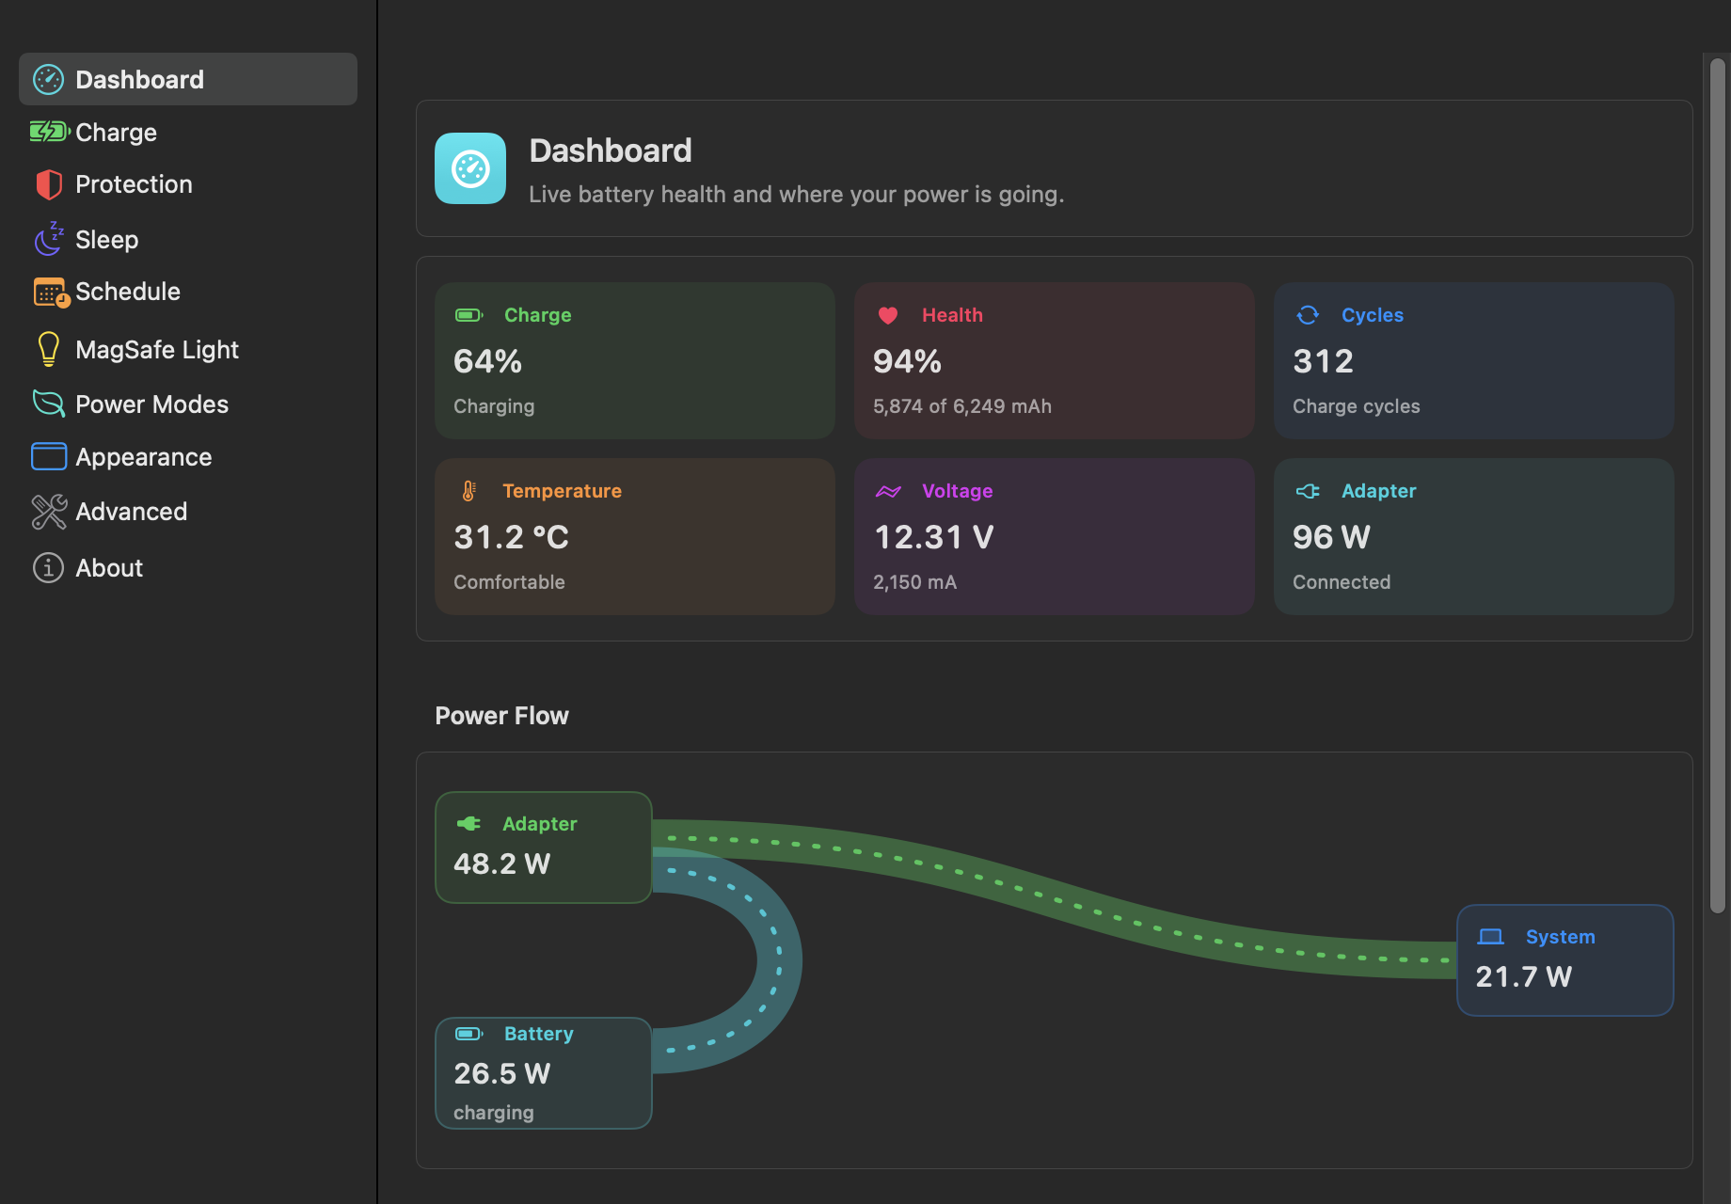
Task: Open Advanced settings
Action: (x=188, y=512)
